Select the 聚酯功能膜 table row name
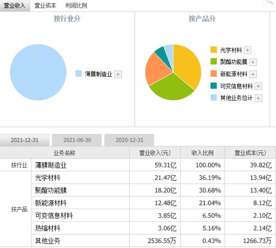Image resolution: width=276 pixels, height=248 pixels. [x=51, y=190]
